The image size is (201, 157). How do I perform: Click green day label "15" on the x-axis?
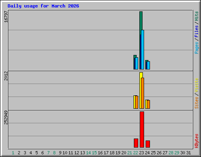pos(94,153)
